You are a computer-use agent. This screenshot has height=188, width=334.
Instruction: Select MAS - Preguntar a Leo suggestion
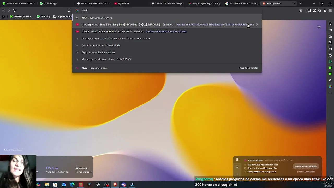click(167, 68)
